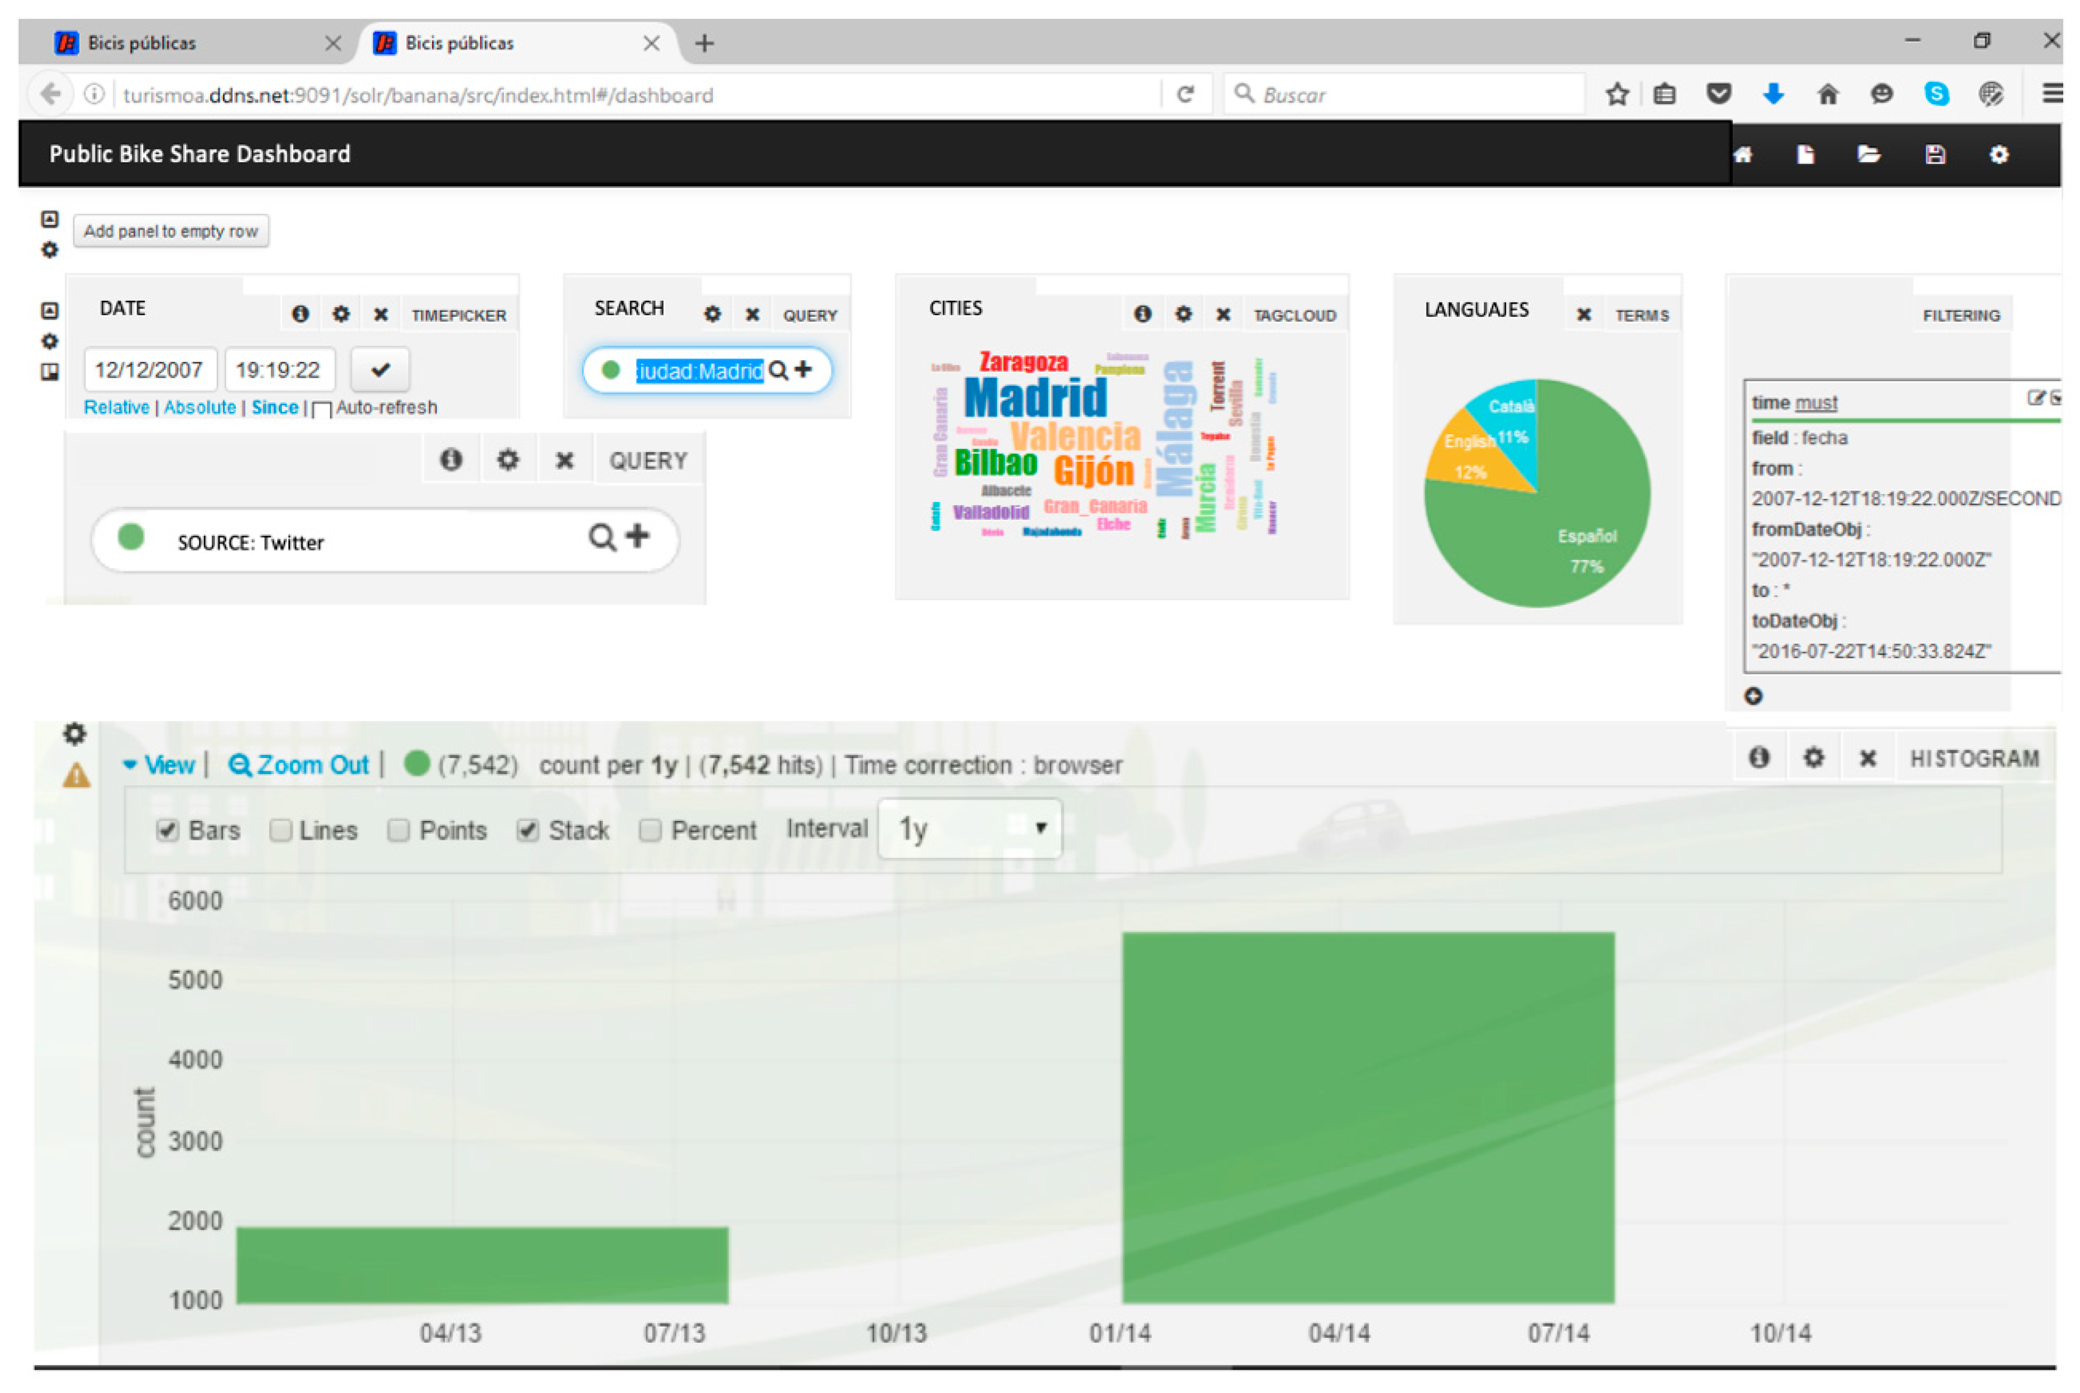Image resolution: width=2080 pixels, height=1393 pixels.
Task: Open DATE panel settings gear
Action: point(340,314)
